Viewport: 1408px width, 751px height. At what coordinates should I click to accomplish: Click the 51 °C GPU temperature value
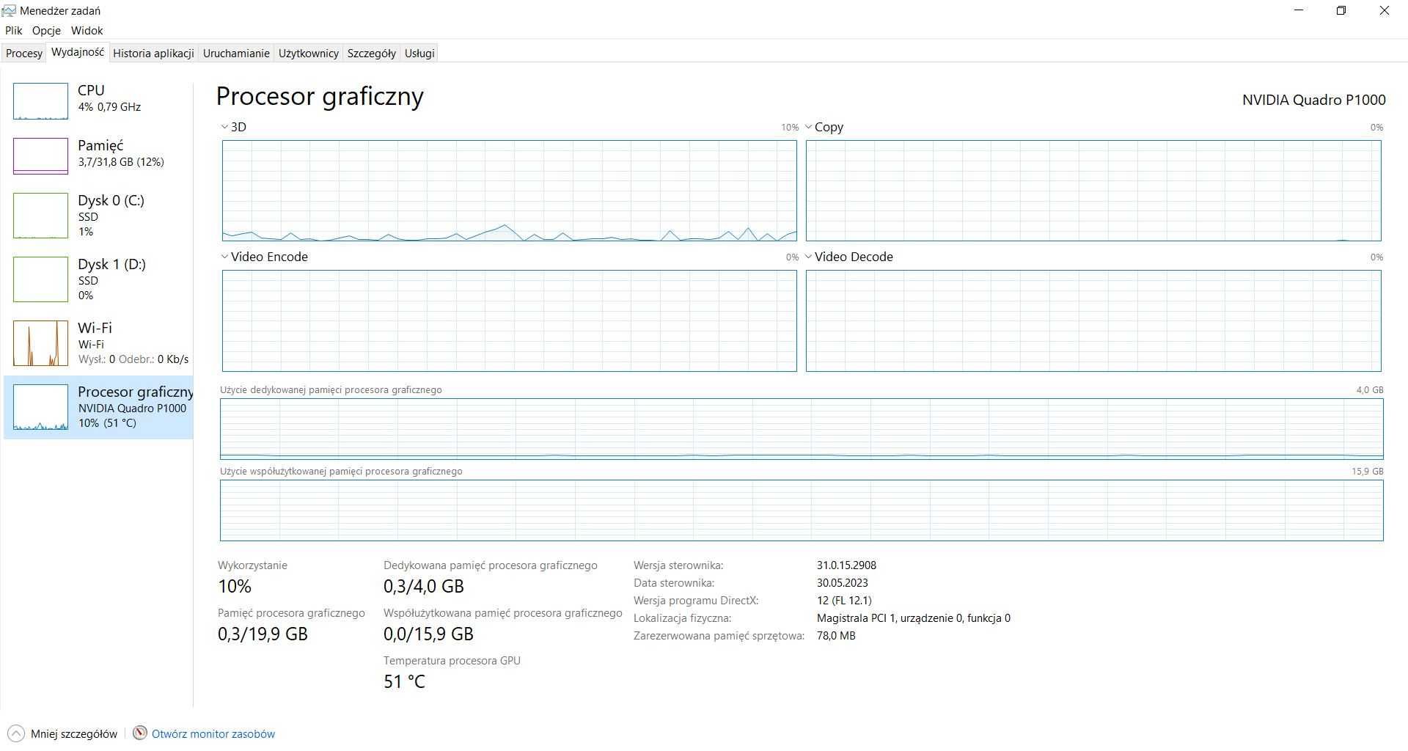(404, 681)
